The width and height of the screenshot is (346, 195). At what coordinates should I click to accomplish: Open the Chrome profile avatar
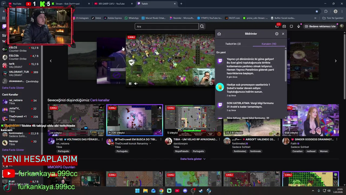pyautogui.click(x=335, y=11)
